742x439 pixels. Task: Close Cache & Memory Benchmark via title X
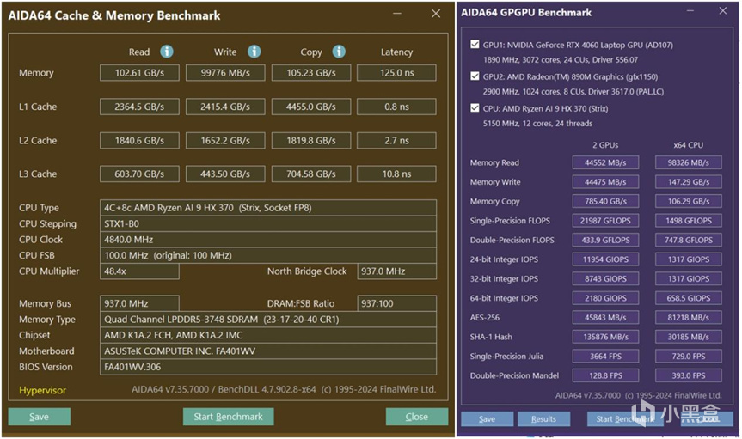436,14
